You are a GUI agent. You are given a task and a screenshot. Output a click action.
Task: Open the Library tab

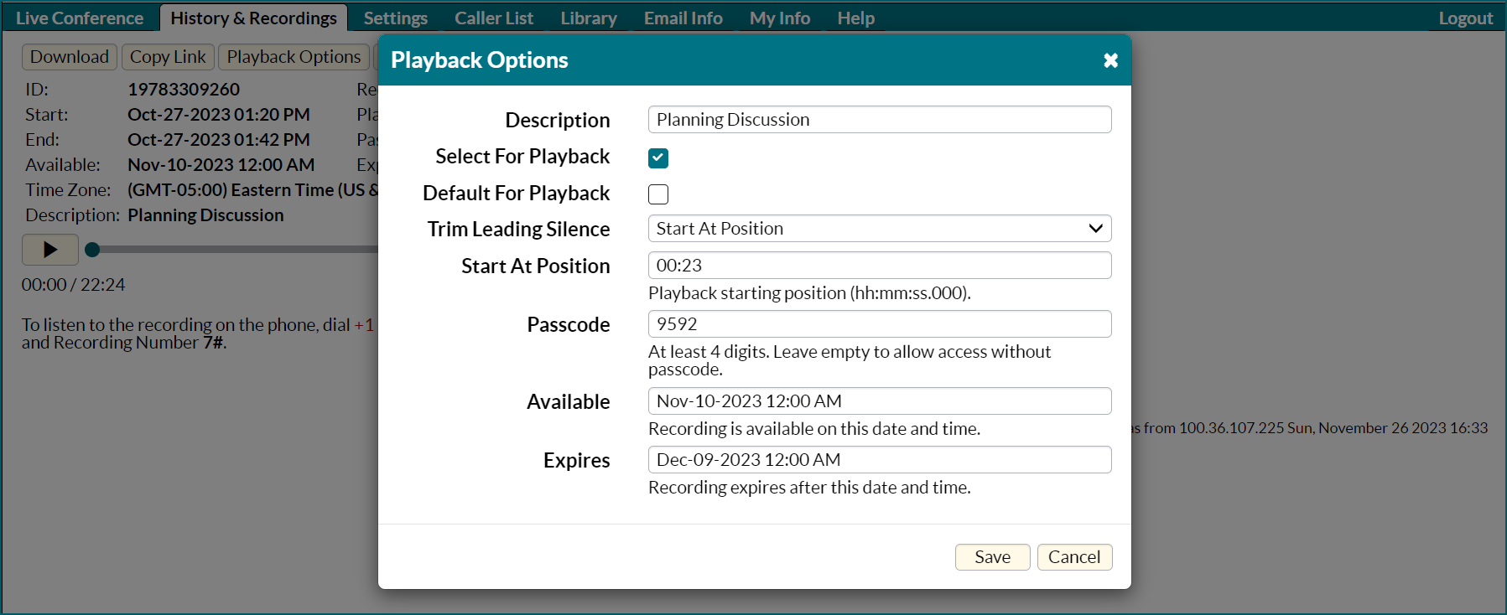click(x=589, y=18)
